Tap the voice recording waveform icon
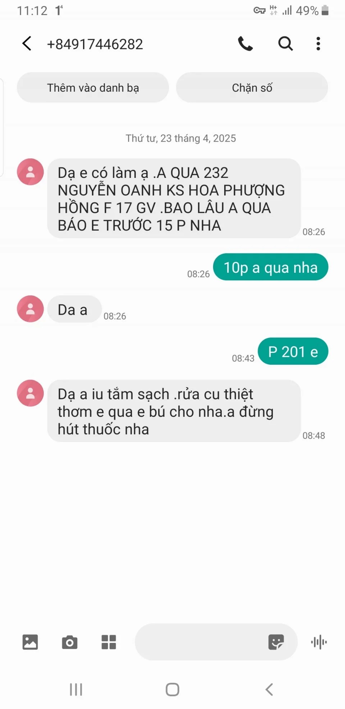The width and height of the screenshot is (345, 709). click(319, 642)
